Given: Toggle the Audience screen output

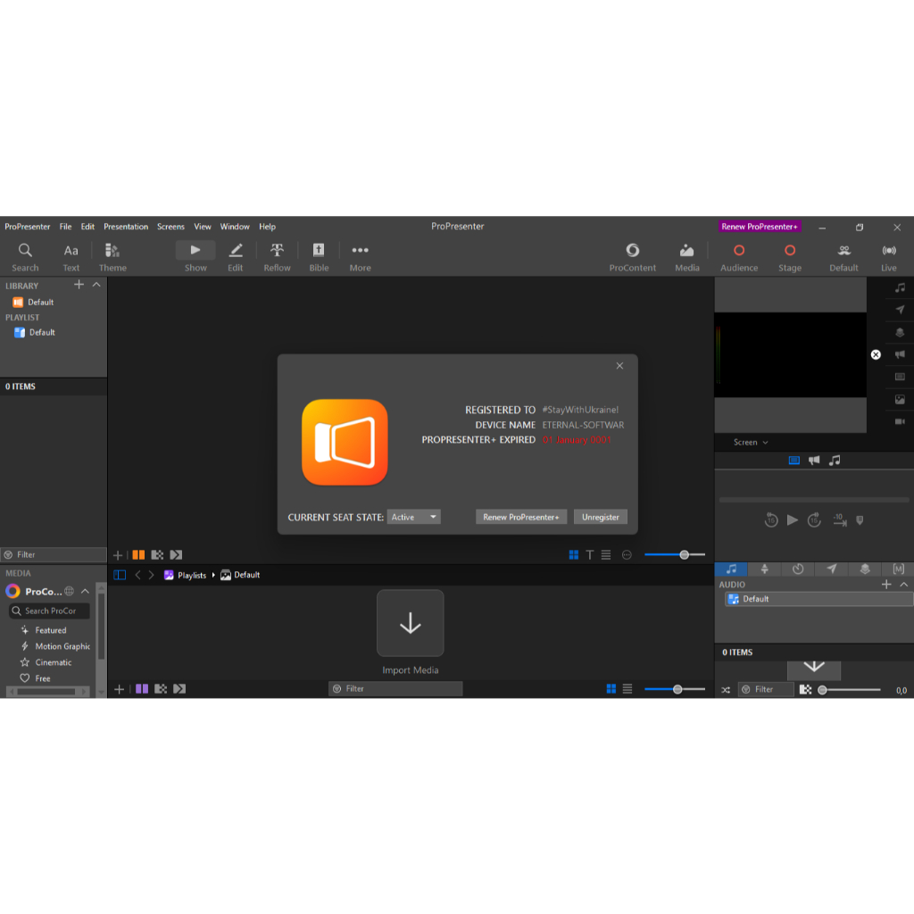Looking at the screenshot, I should click(x=738, y=257).
